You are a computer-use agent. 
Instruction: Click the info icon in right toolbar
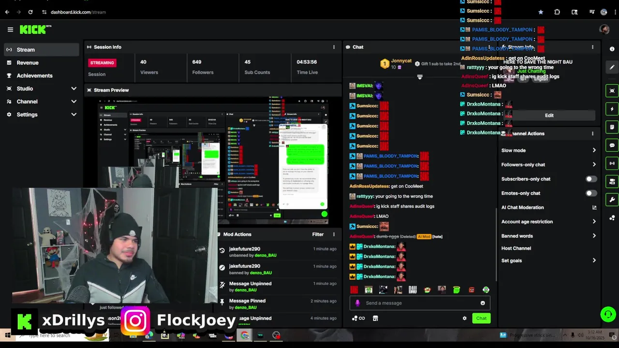[612, 49]
